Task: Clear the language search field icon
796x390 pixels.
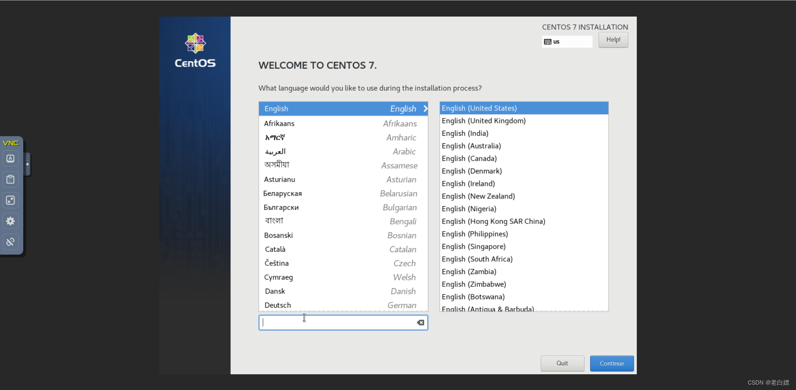Action: (x=420, y=323)
